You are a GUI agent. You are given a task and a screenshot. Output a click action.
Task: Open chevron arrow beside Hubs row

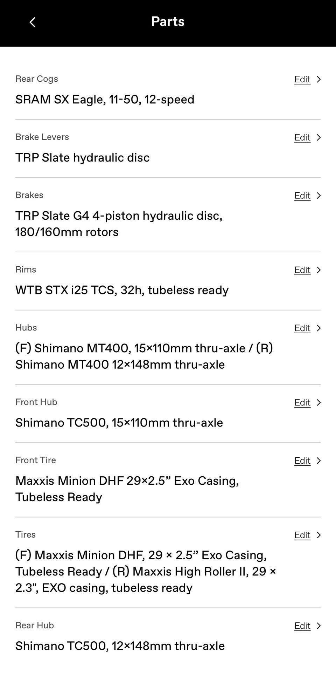[318, 328]
